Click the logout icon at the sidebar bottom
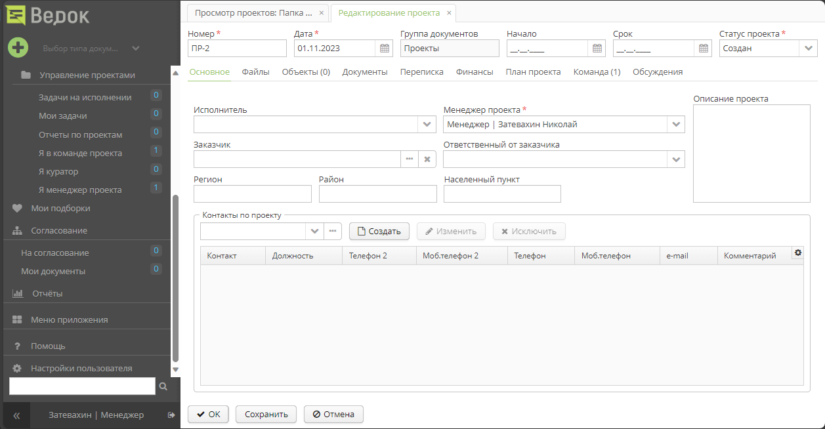Image resolution: width=825 pixels, height=429 pixels. (x=171, y=415)
